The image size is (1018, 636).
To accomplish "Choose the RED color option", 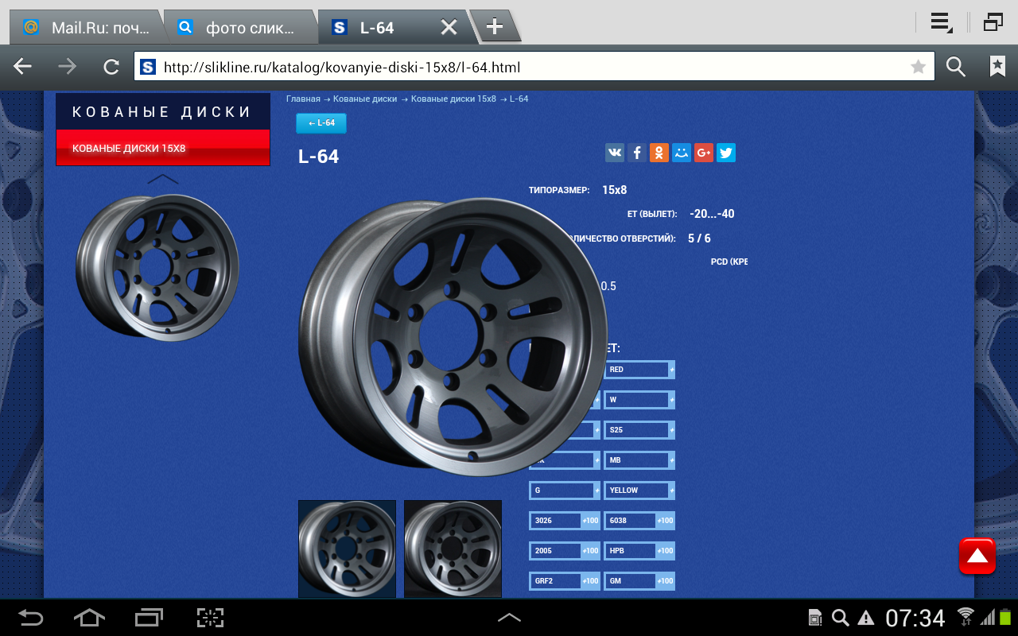I will pos(639,370).
